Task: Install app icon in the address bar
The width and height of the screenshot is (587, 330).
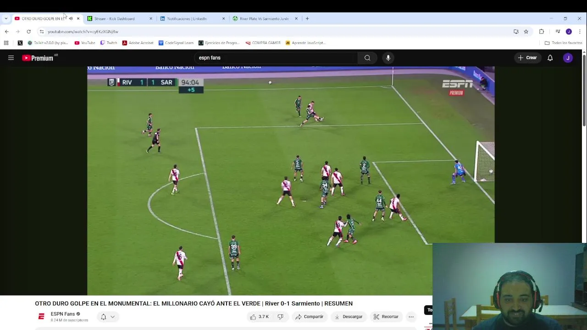Action: [x=516, y=32]
